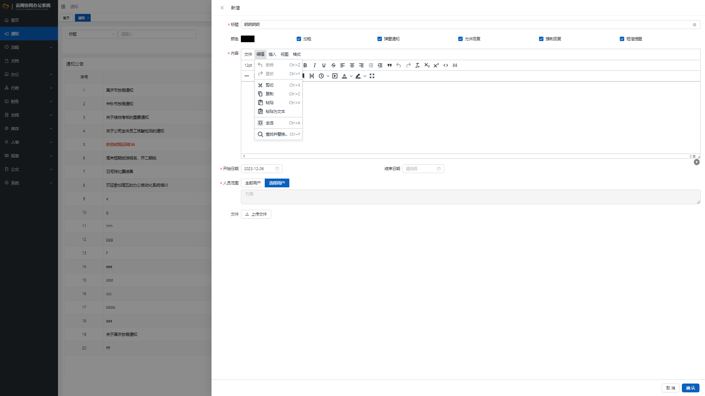
Task: Apply text color with the A icon
Action: pos(344,76)
